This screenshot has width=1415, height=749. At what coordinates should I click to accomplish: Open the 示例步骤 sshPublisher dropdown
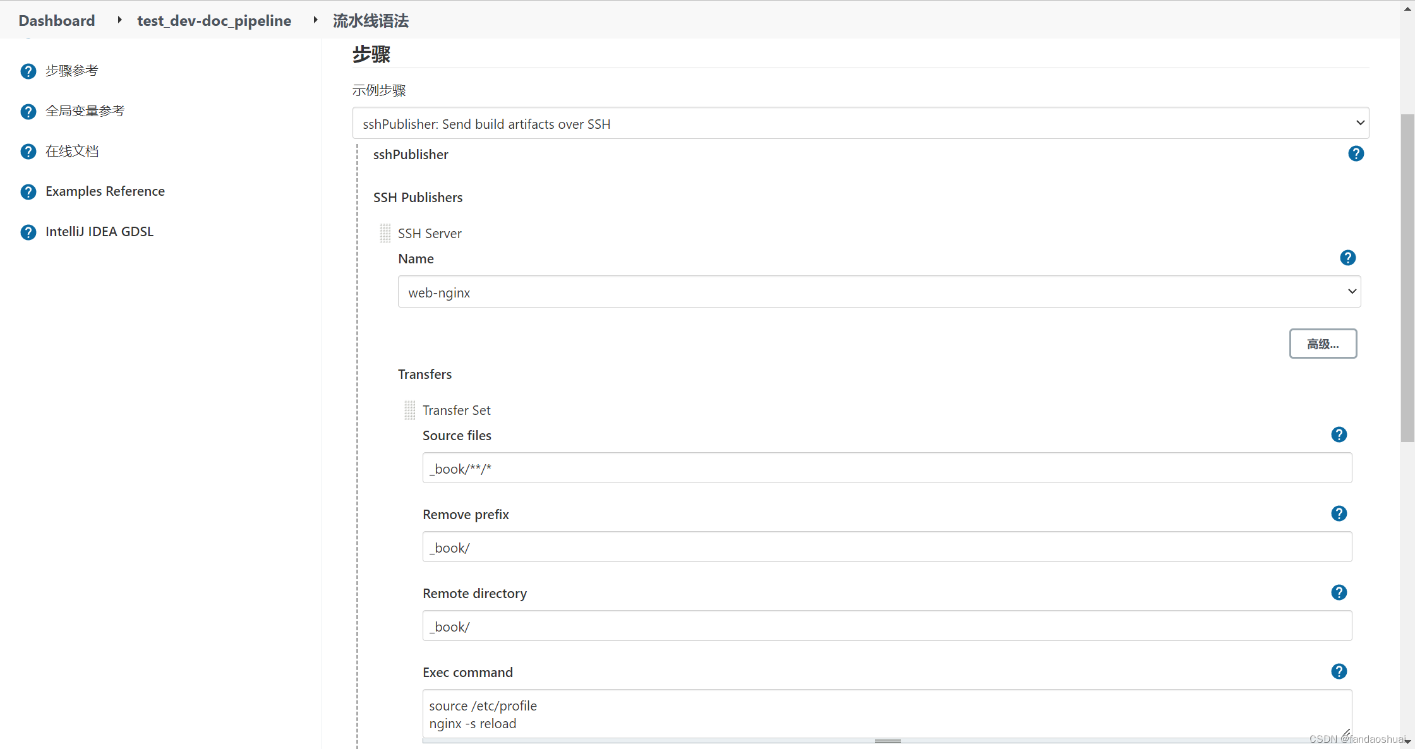point(860,123)
